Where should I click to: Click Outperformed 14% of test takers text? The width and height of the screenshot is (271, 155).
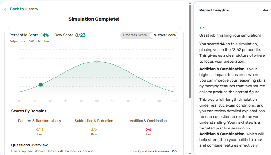click(31, 41)
